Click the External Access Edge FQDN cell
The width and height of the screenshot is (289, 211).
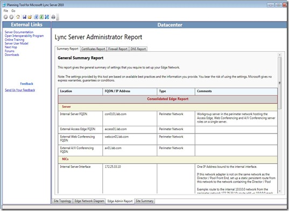pyautogui.click(x=80, y=130)
